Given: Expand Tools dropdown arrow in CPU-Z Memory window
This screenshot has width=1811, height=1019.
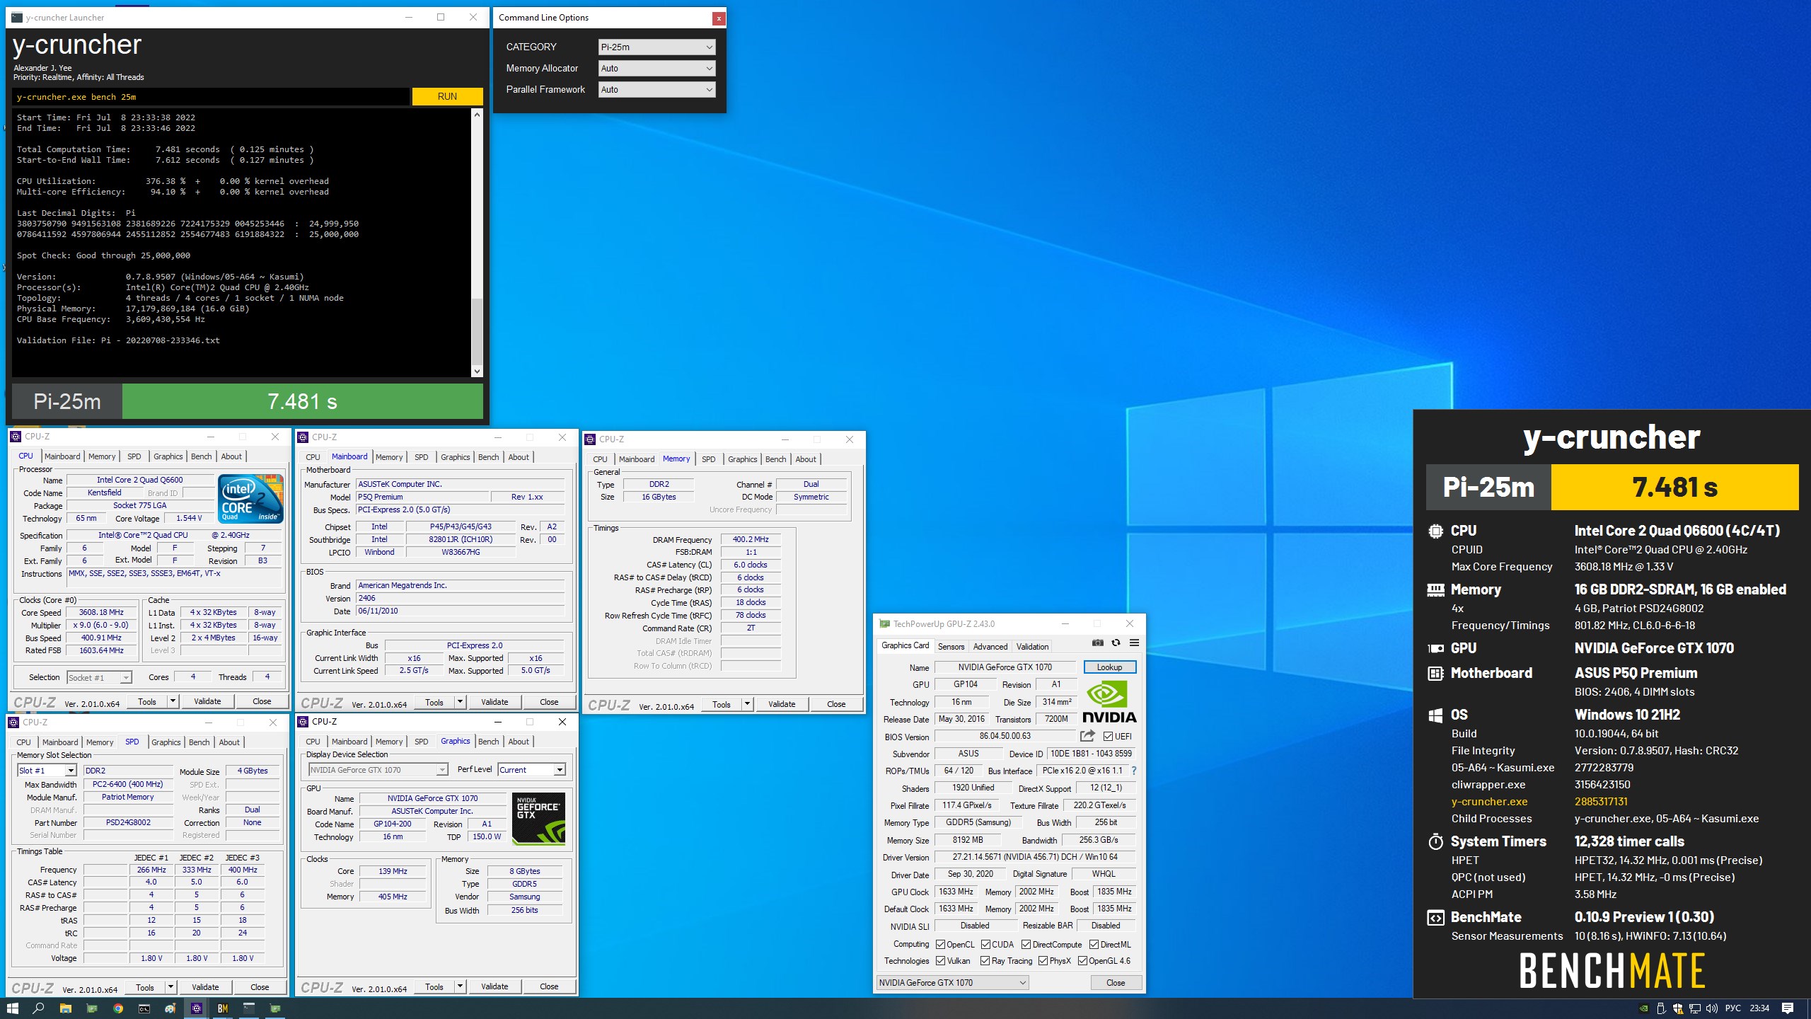Looking at the screenshot, I should click(x=746, y=704).
